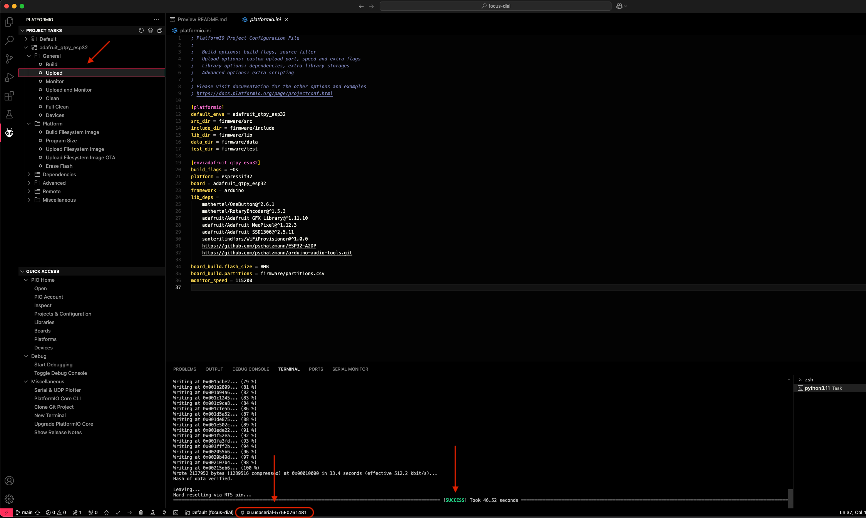Switch to the OUTPUT panel tab
The image size is (866, 518).
214,369
